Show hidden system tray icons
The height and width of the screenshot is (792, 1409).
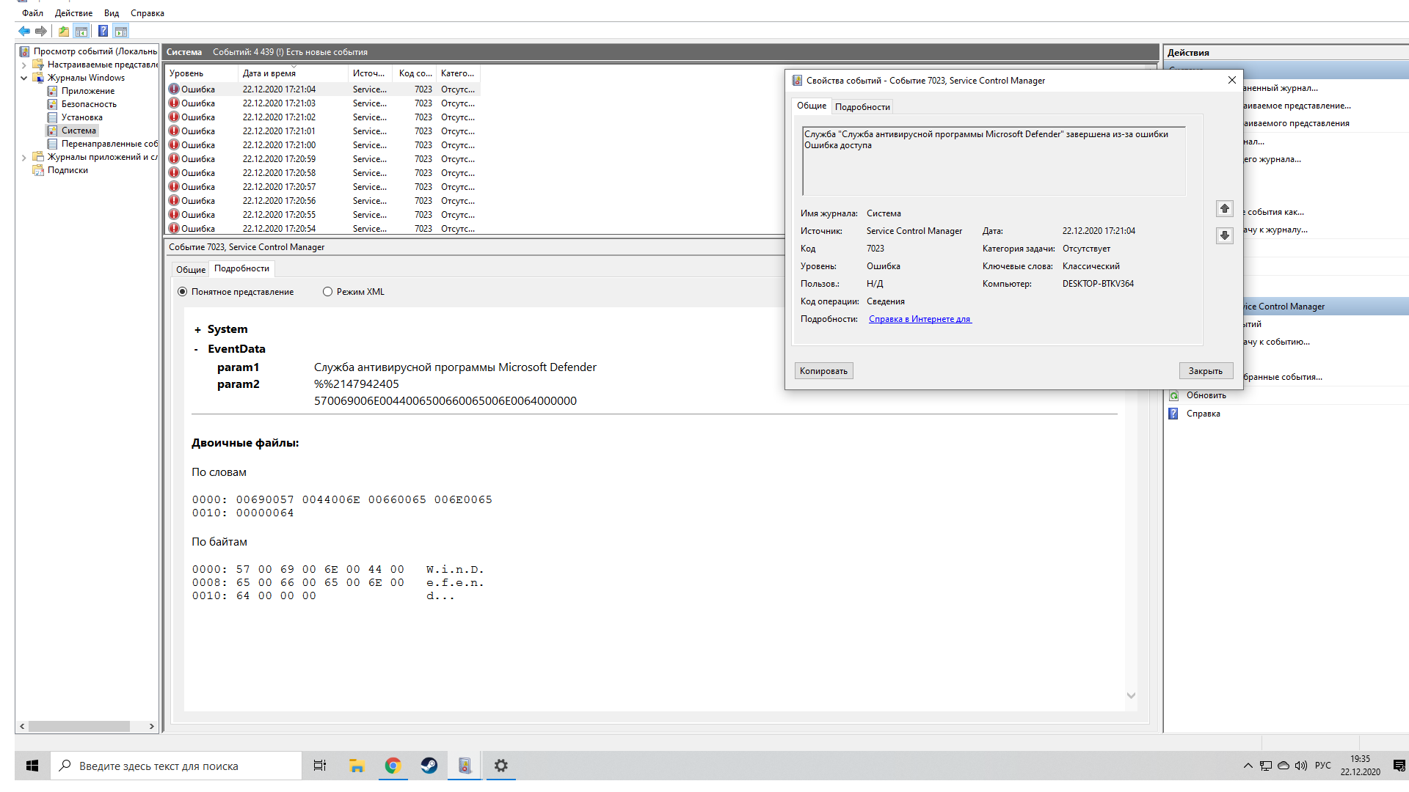[1248, 766]
